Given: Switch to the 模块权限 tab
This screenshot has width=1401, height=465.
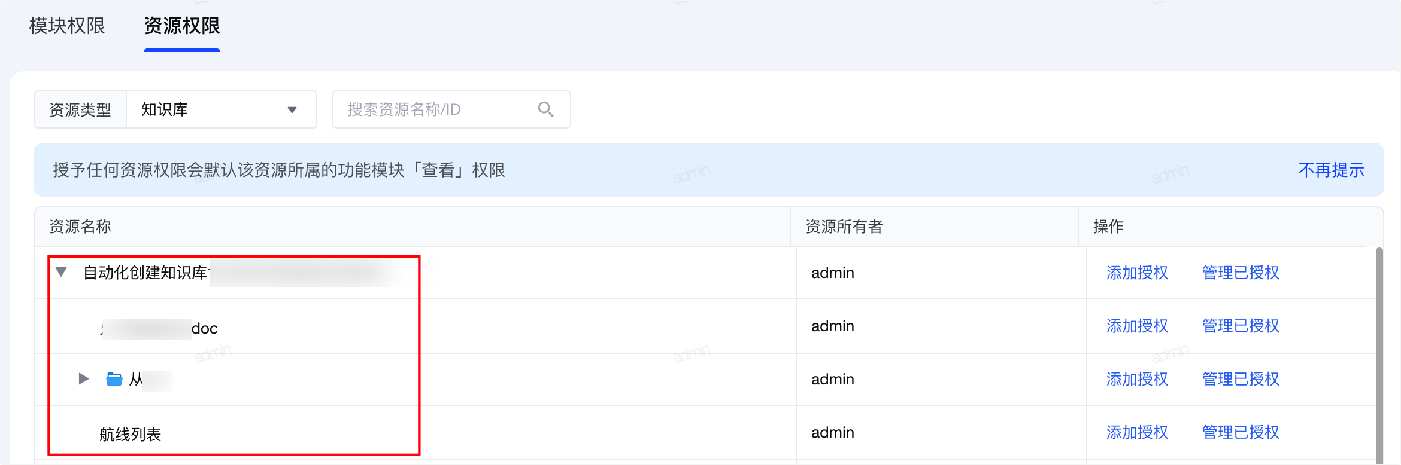Looking at the screenshot, I should [67, 26].
